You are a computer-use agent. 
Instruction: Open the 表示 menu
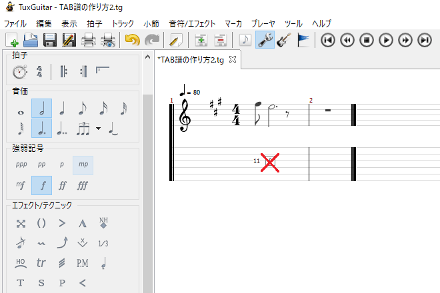[69, 23]
